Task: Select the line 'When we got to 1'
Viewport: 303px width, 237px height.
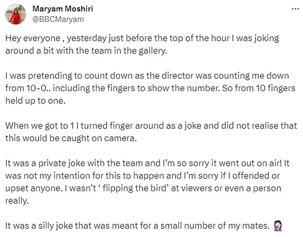Action: click(x=151, y=126)
